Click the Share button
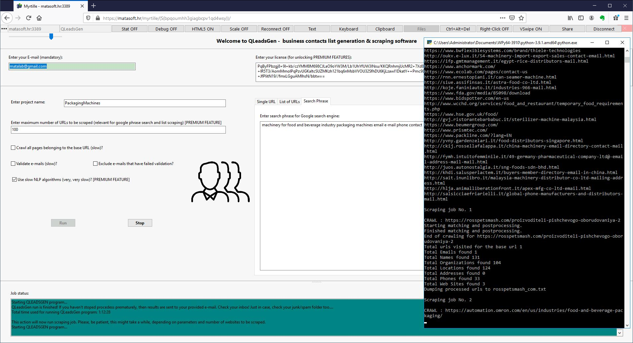Viewport: 633px width, 343px height. (x=567, y=29)
